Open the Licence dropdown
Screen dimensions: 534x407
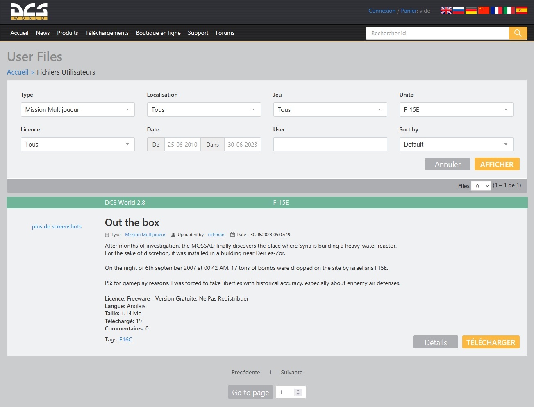tap(78, 145)
